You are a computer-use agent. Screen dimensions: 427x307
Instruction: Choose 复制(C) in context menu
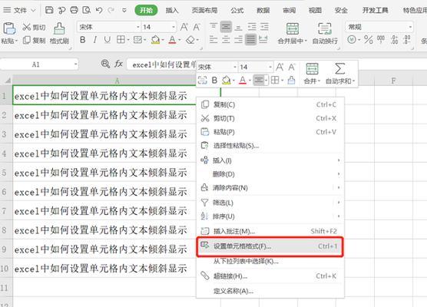[x=270, y=104]
